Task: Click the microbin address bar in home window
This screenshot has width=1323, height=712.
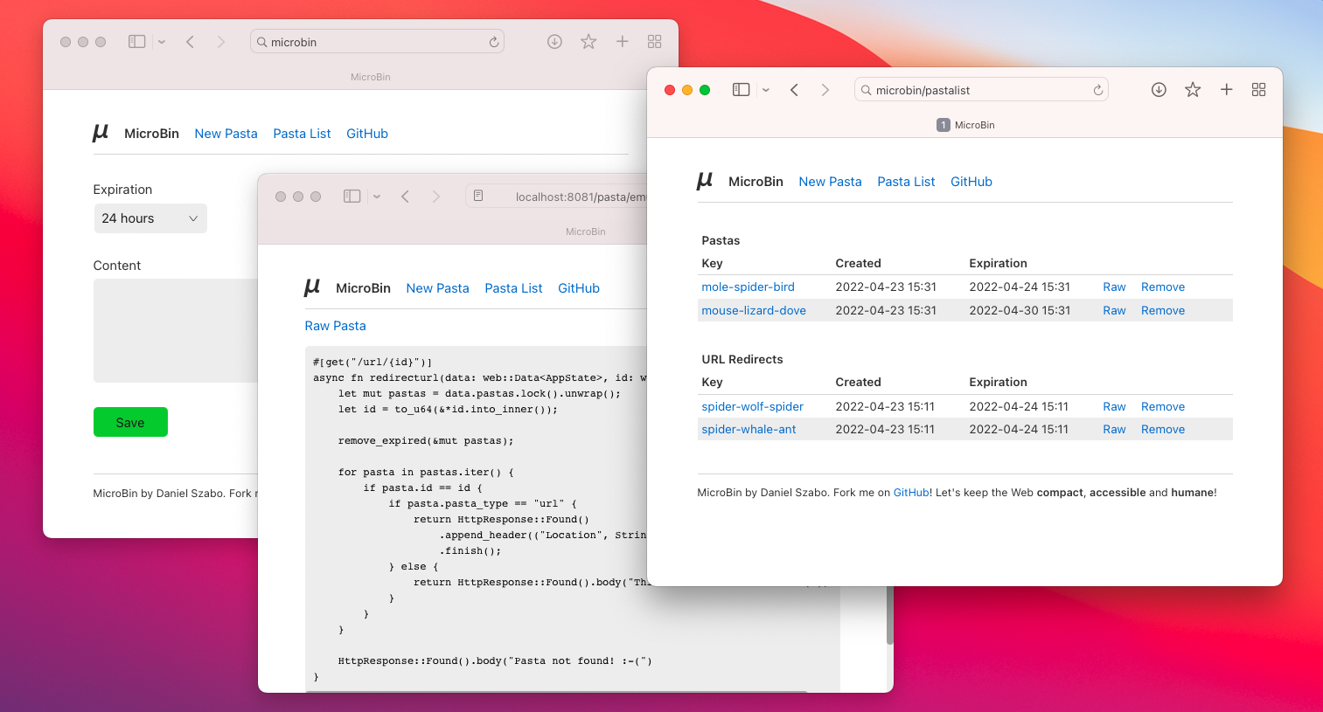Action: coord(377,42)
